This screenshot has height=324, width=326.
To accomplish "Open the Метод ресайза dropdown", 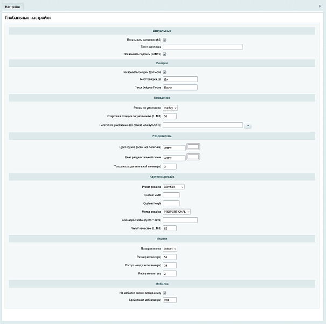I will (177, 212).
